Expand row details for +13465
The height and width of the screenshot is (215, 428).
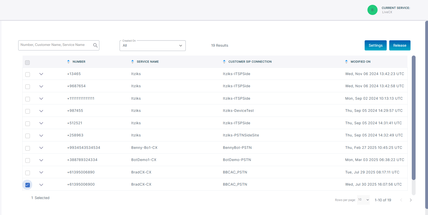pos(41,74)
